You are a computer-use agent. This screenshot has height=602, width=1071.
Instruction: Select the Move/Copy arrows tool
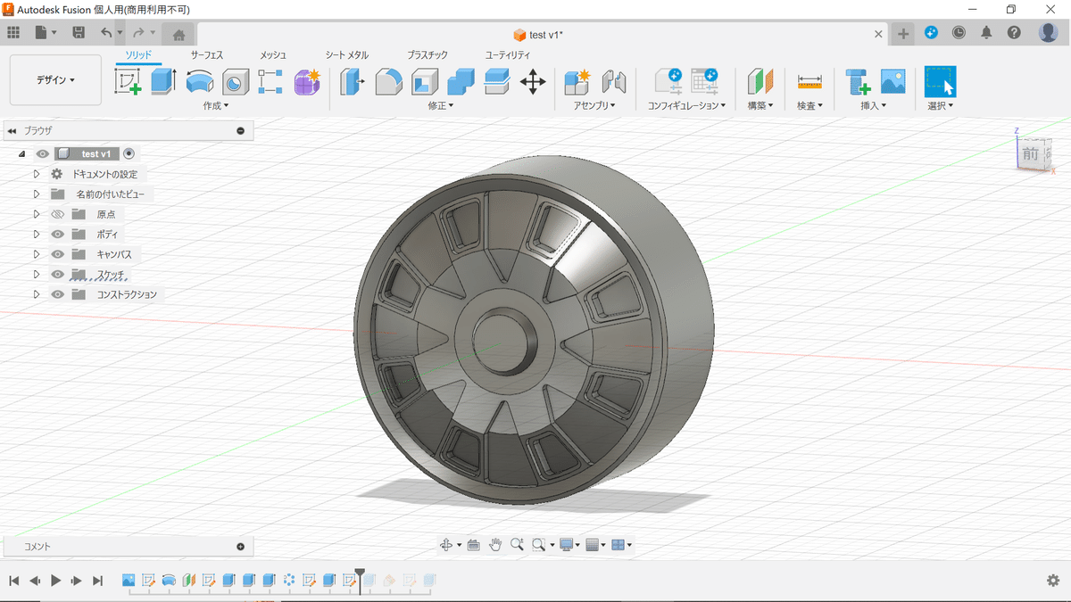[x=533, y=82]
